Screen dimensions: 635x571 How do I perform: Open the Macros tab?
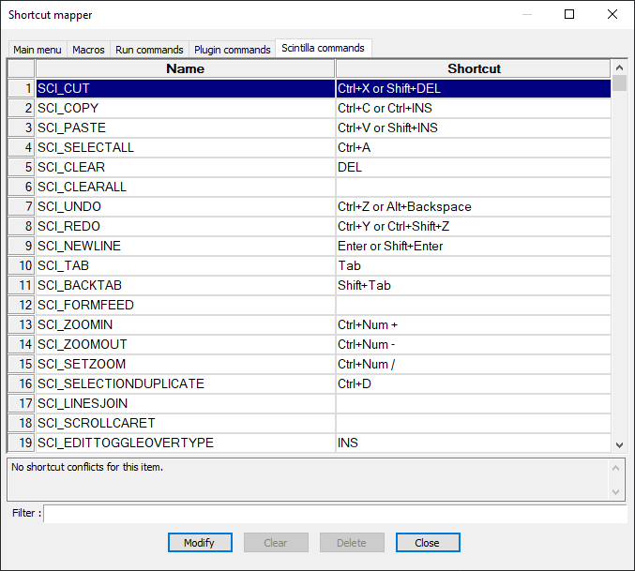(88, 50)
